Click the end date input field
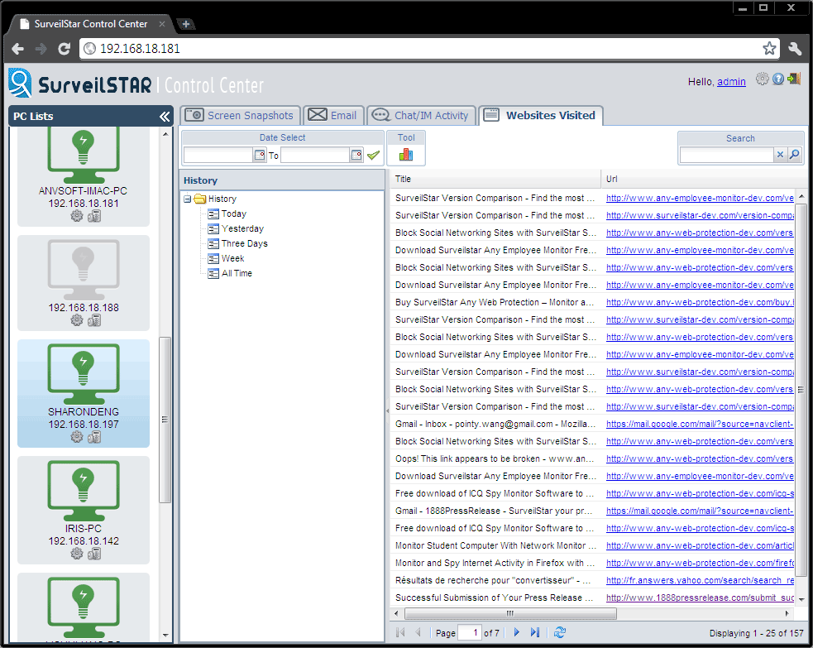 coord(315,155)
